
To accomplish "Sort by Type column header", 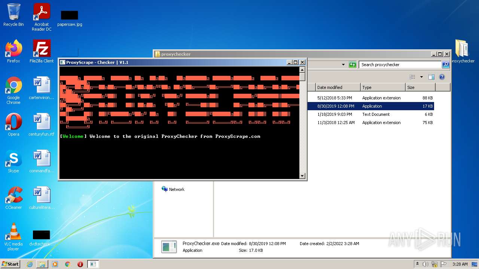I will (x=383, y=87).
